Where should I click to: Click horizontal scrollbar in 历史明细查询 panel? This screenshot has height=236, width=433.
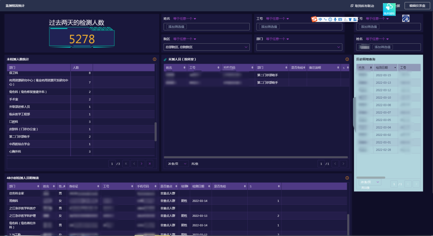(370, 178)
